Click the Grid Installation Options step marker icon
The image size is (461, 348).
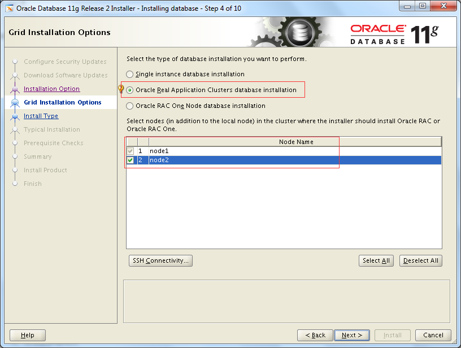15,103
